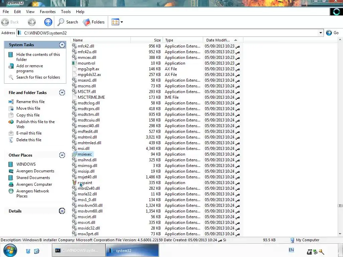Click Copy this file
Viewport: 343px width, 257px height.
(x=28, y=115)
